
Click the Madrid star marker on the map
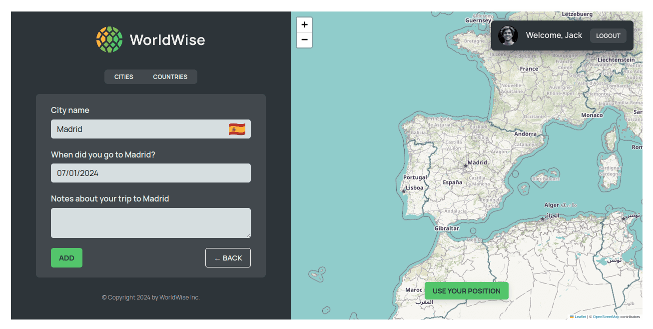click(465, 165)
